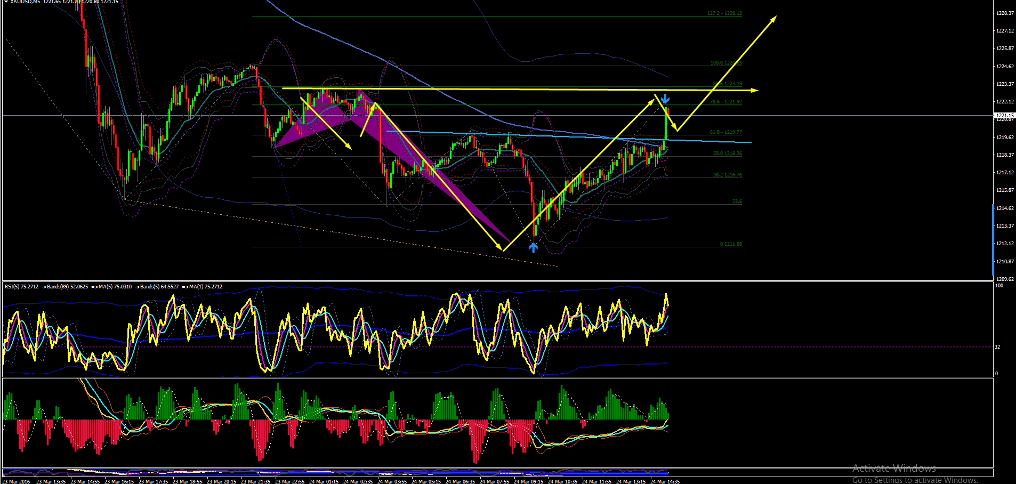Click the 23 Mar 2016 date label
1016x484 pixels.
pos(17,481)
